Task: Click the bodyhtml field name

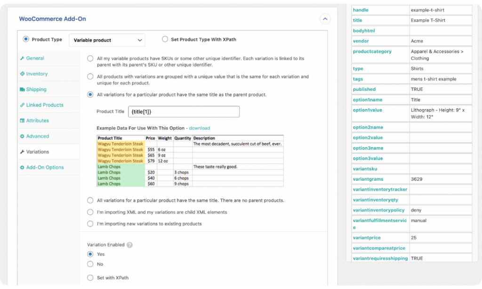Action: point(364,31)
